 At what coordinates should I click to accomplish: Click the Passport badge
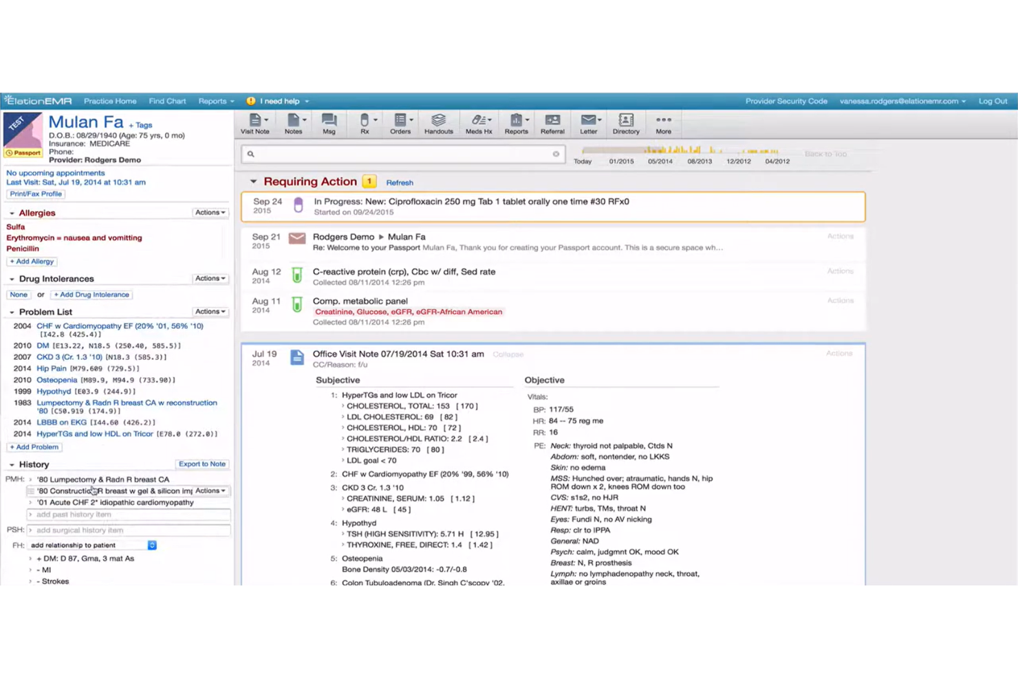[x=23, y=153]
